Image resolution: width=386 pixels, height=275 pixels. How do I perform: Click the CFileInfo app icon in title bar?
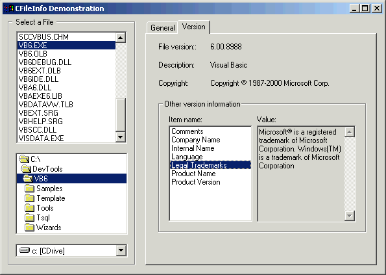pyautogui.click(x=8, y=8)
